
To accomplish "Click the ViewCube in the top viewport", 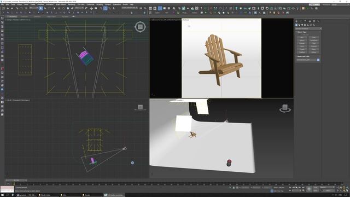I will click(x=140, y=27).
